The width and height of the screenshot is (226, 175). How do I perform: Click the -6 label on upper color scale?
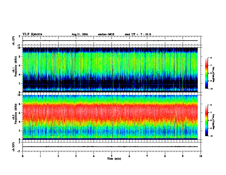click(x=211, y=58)
